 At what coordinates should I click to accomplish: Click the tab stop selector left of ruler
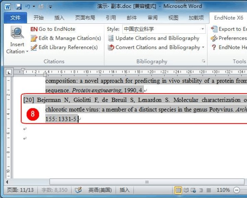[9, 72]
